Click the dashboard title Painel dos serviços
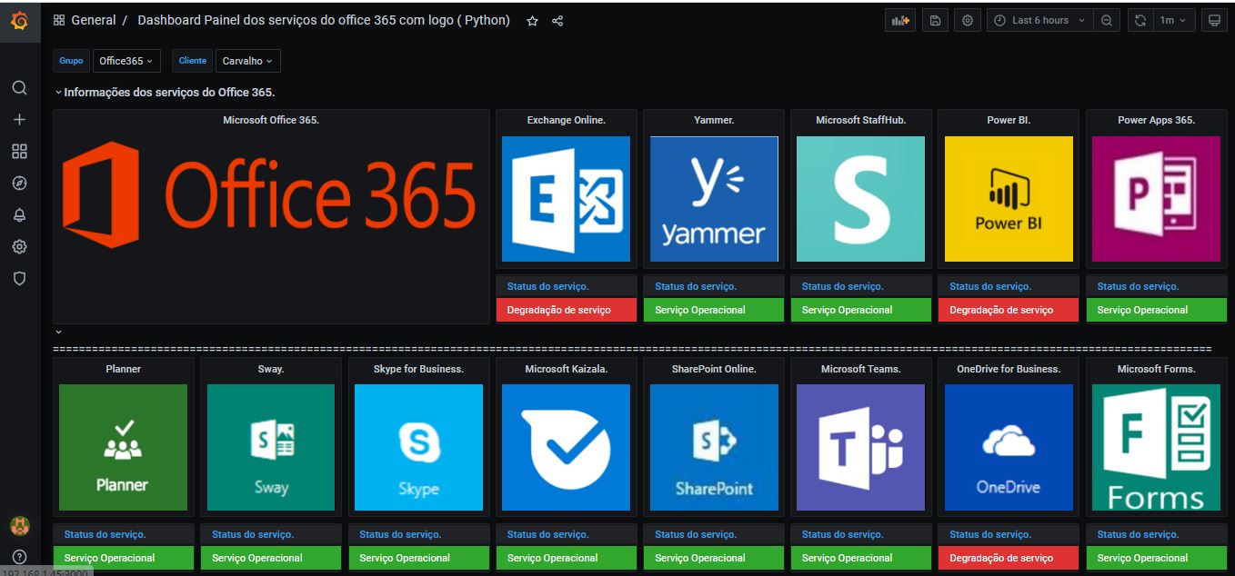1235x576 pixels. click(x=324, y=20)
